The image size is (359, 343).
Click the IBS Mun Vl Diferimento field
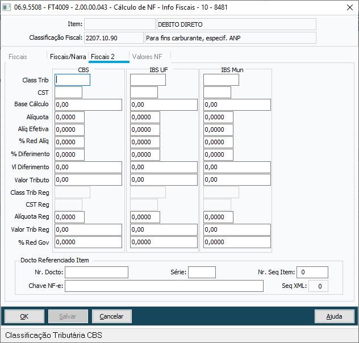237,168
